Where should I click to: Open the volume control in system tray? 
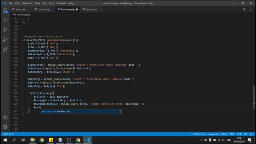223,140
